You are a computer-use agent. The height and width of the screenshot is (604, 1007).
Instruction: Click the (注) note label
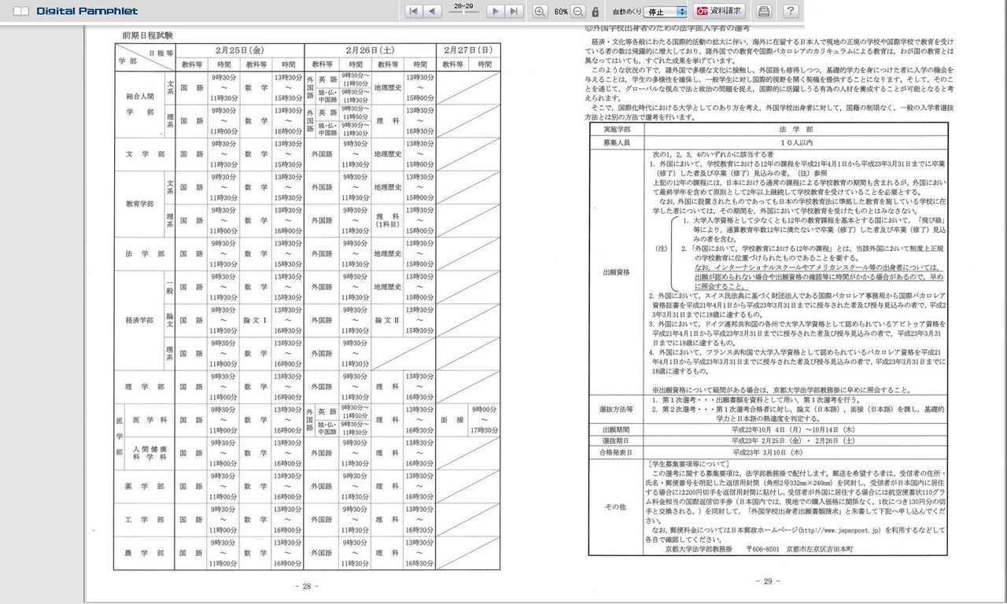661,249
